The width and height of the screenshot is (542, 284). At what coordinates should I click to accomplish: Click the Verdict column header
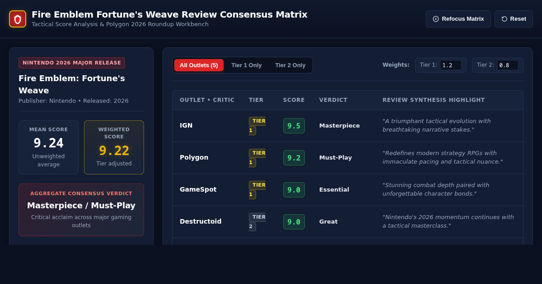coord(333,100)
